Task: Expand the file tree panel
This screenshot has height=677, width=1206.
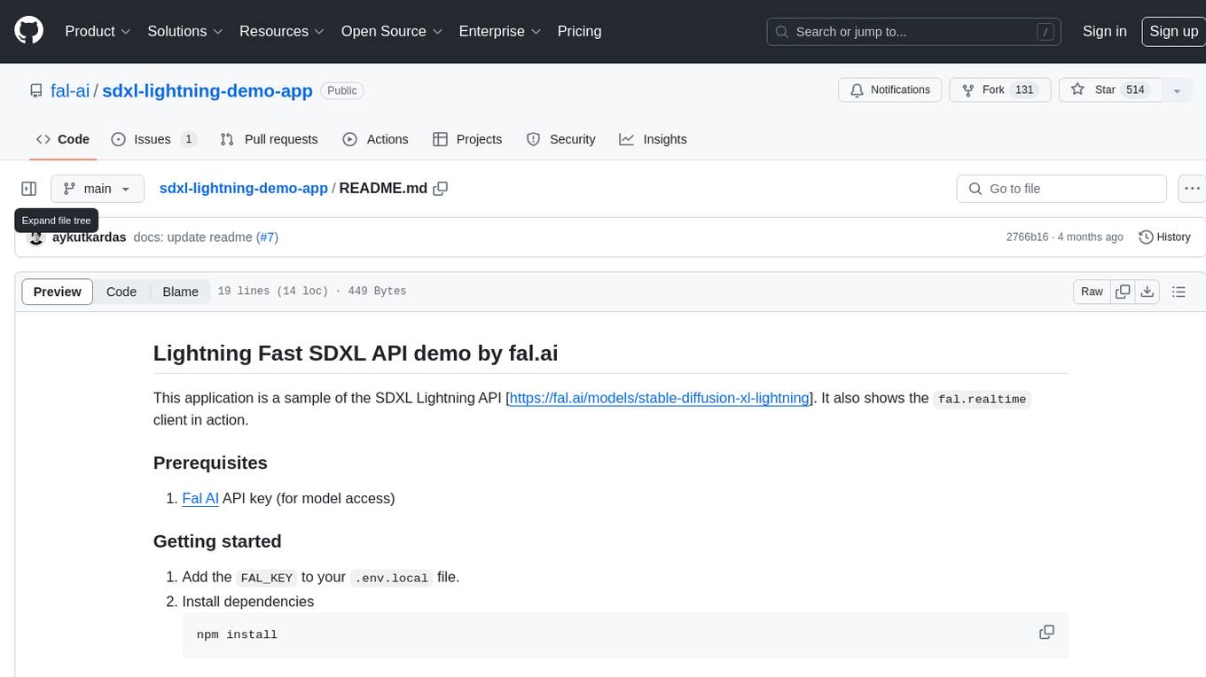Action: coord(29,189)
